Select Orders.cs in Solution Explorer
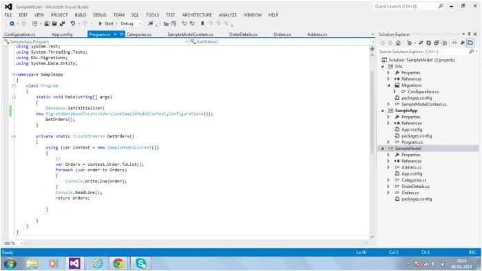Viewport: 482px width, 271px height. click(x=410, y=193)
